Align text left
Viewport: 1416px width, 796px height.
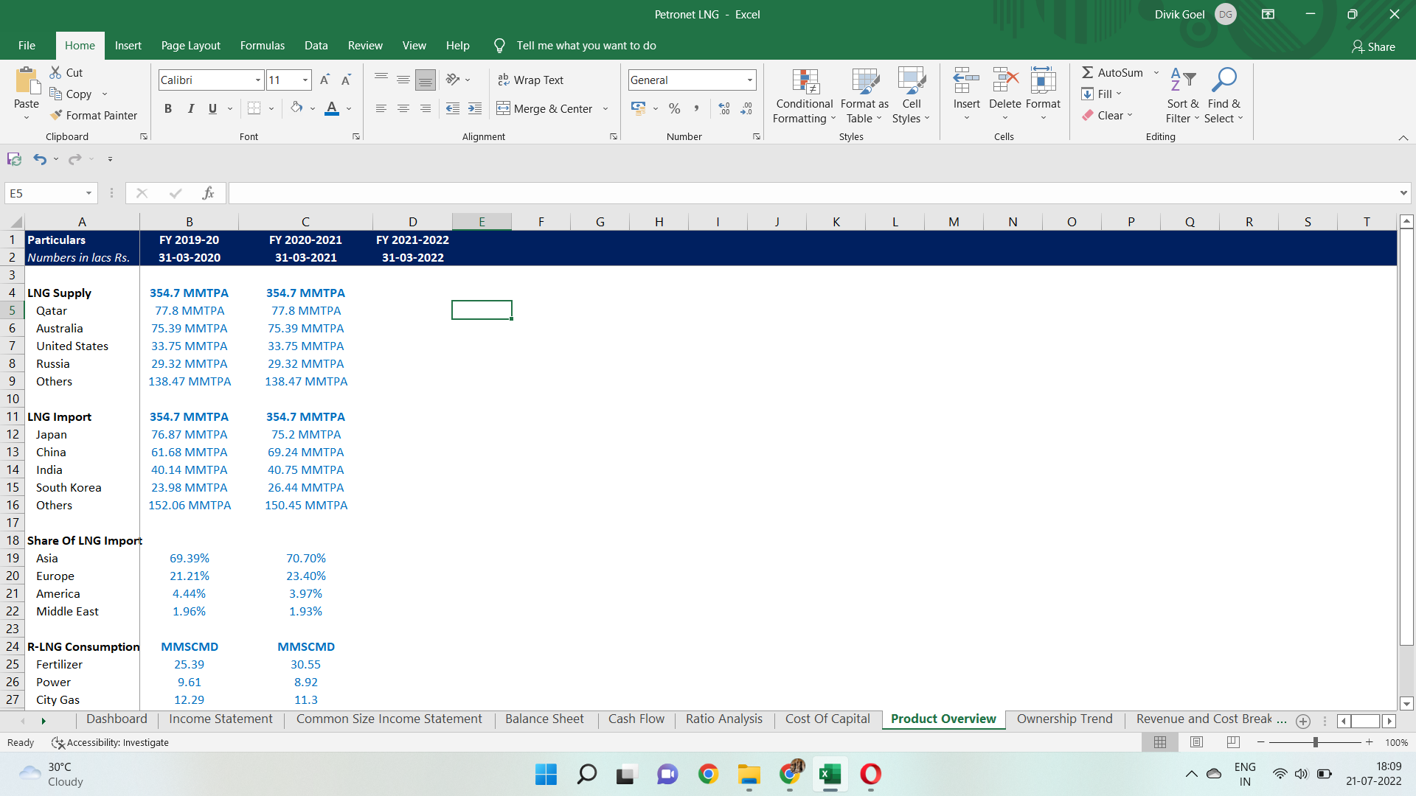click(x=381, y=108)
